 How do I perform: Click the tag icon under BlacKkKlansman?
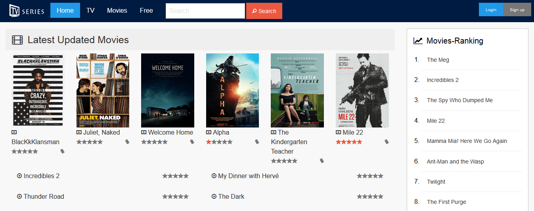[x=62, y=151]
